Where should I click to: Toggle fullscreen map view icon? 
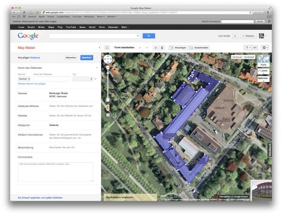107,48
